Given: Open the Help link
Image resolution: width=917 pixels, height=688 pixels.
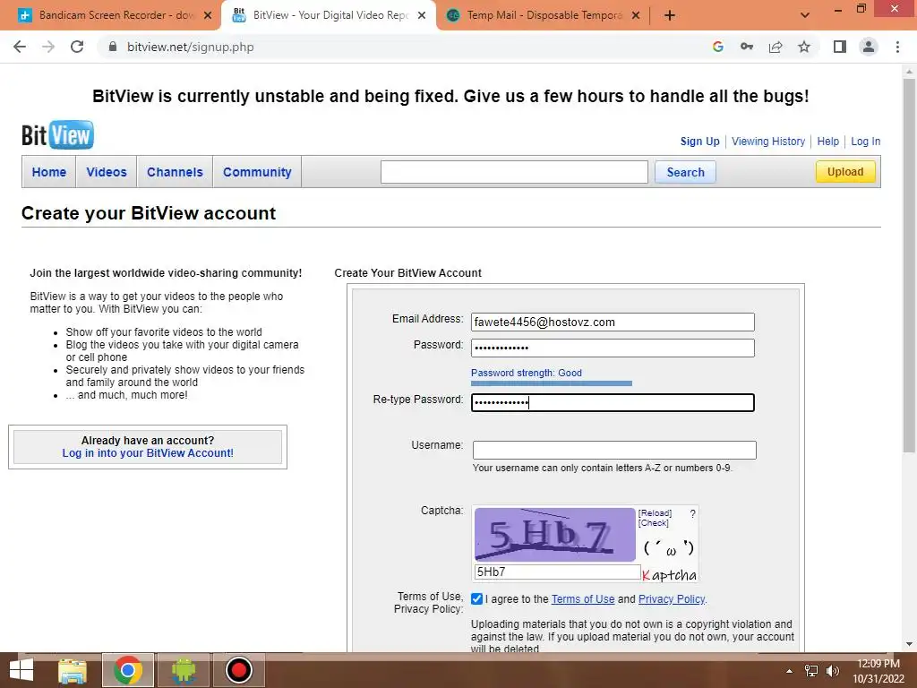Looking at the screenshot, I should point(827,141).
